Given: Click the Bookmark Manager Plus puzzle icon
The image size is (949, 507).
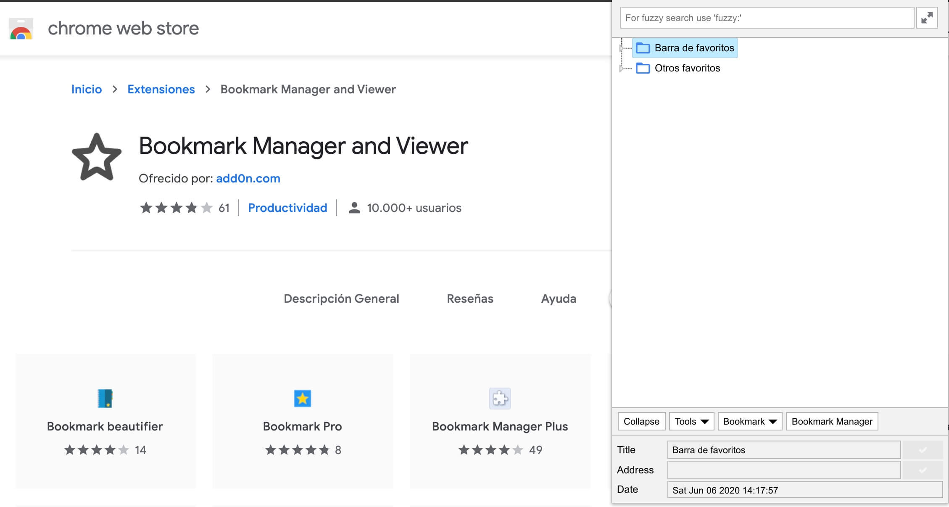Looking at the screenshot, I should tap(500, 398).
